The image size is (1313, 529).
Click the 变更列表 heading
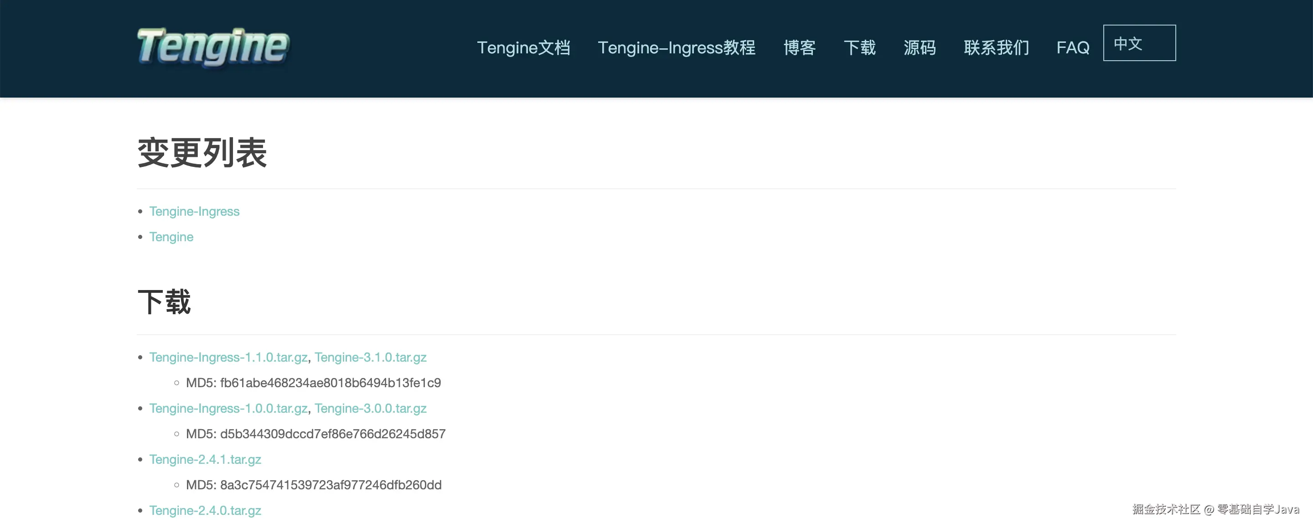tap(202, 153)
